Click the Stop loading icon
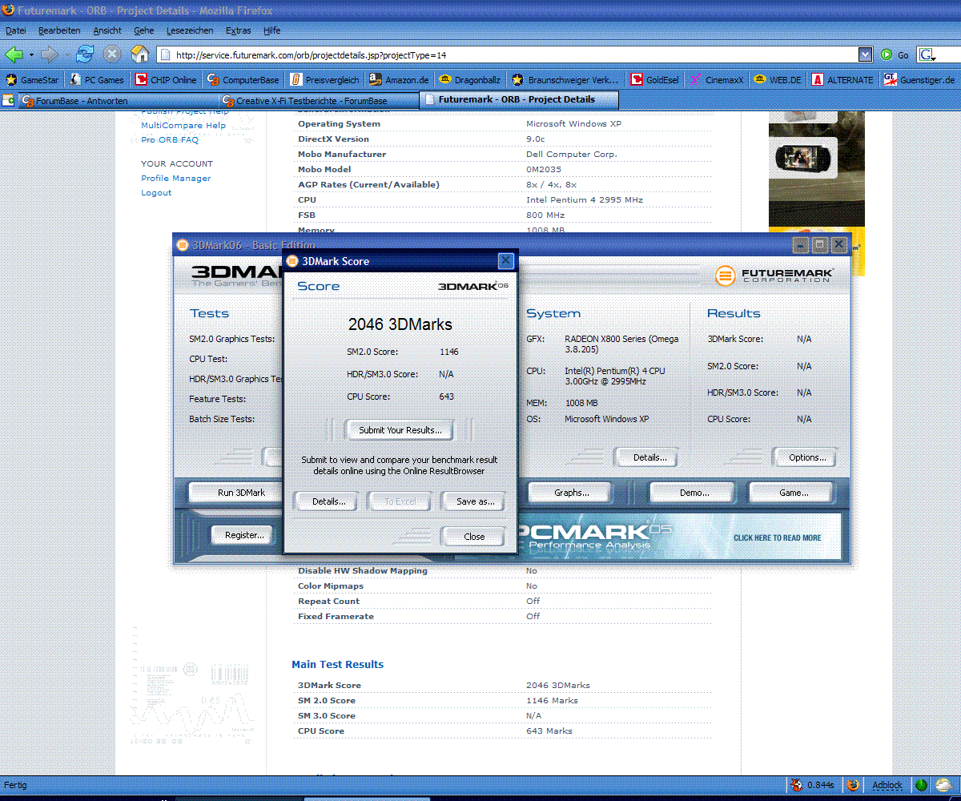 pyautogui.click(x=112, y=54)
